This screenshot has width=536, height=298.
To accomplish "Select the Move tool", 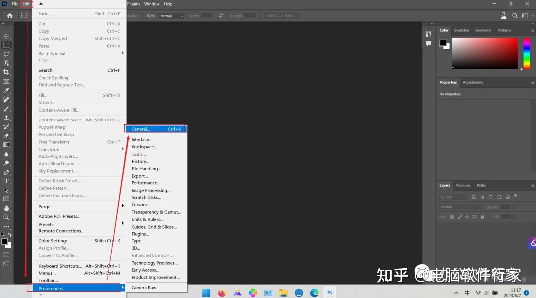I will point(6,36).
